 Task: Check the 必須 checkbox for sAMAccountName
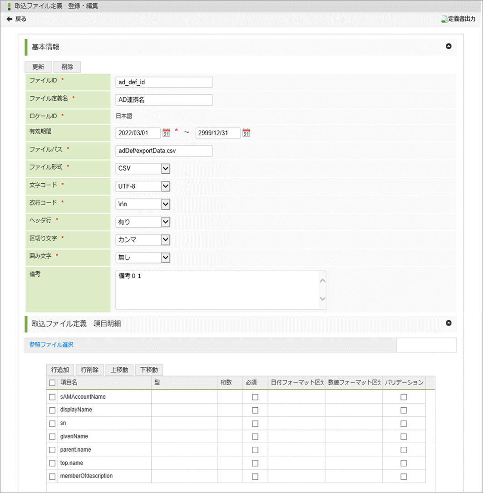(255, 396)
